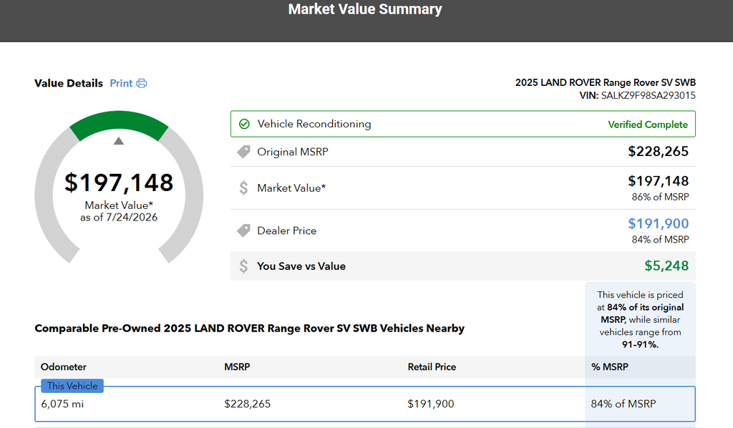Click the green arc segment of the value gauge
The height and width of the screenshot is (428, 733).
pyautogui.click(x=119, y=123)
